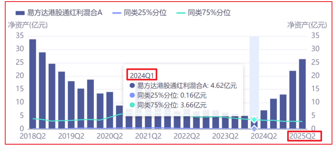Click the 20 tick on left axis
This screenshot has width=336, height=145.
click(x=20, y=76)
